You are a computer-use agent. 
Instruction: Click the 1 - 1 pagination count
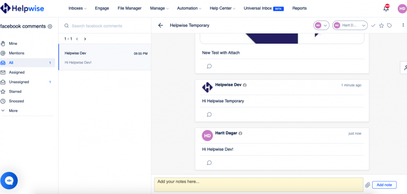pos(68,39)
